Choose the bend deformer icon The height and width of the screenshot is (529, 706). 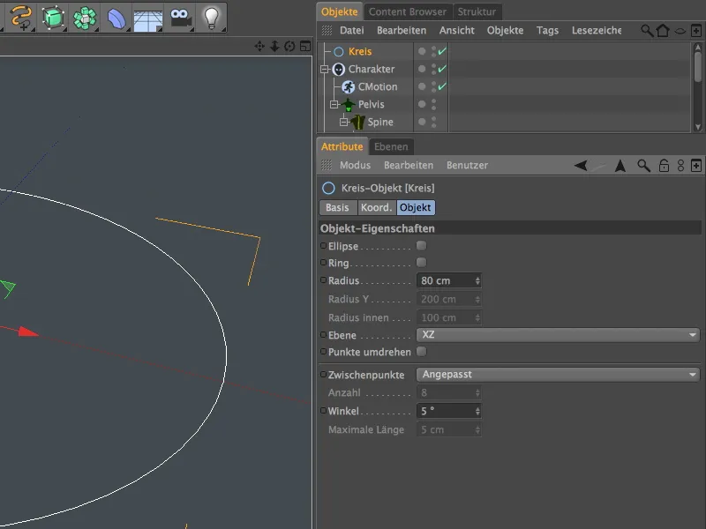pos(116,18)
